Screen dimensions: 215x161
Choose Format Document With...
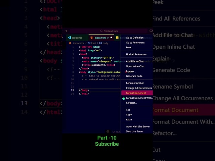(139, 98)
